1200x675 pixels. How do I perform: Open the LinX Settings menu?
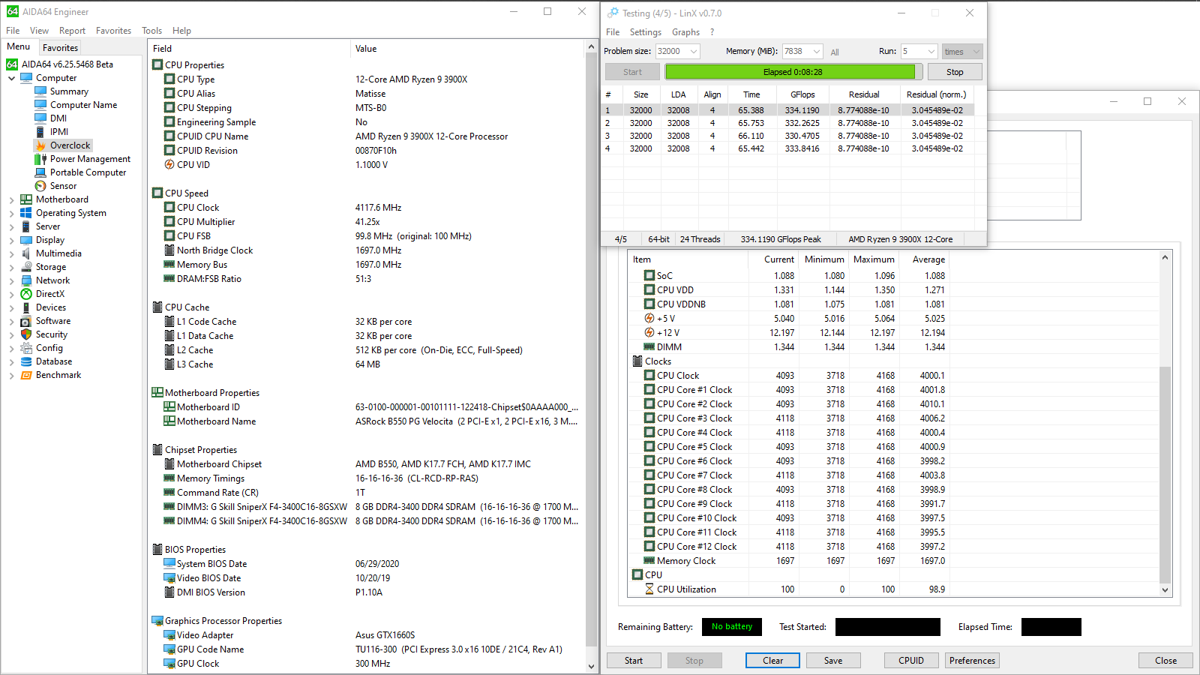click(x=645, y=32)
